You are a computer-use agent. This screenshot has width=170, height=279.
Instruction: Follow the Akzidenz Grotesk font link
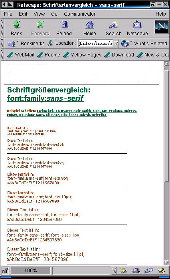[75, 115]
